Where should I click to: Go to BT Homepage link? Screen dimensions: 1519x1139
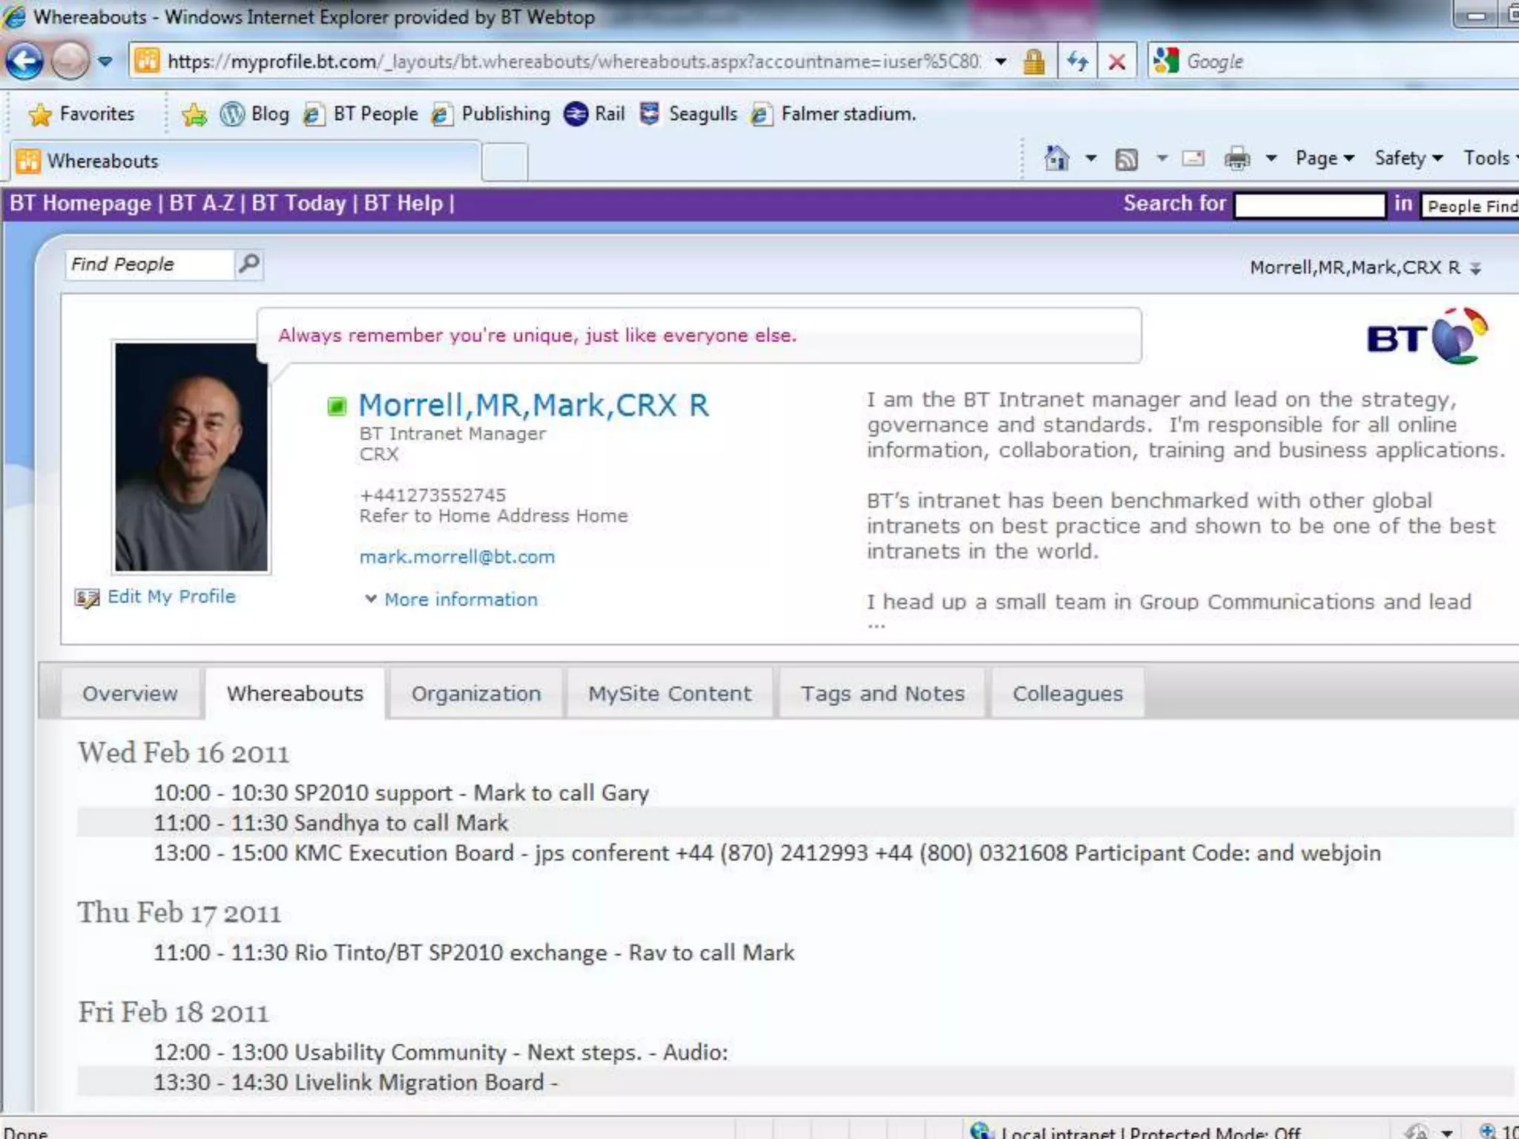pyautogui.click(x=80, y=203)
